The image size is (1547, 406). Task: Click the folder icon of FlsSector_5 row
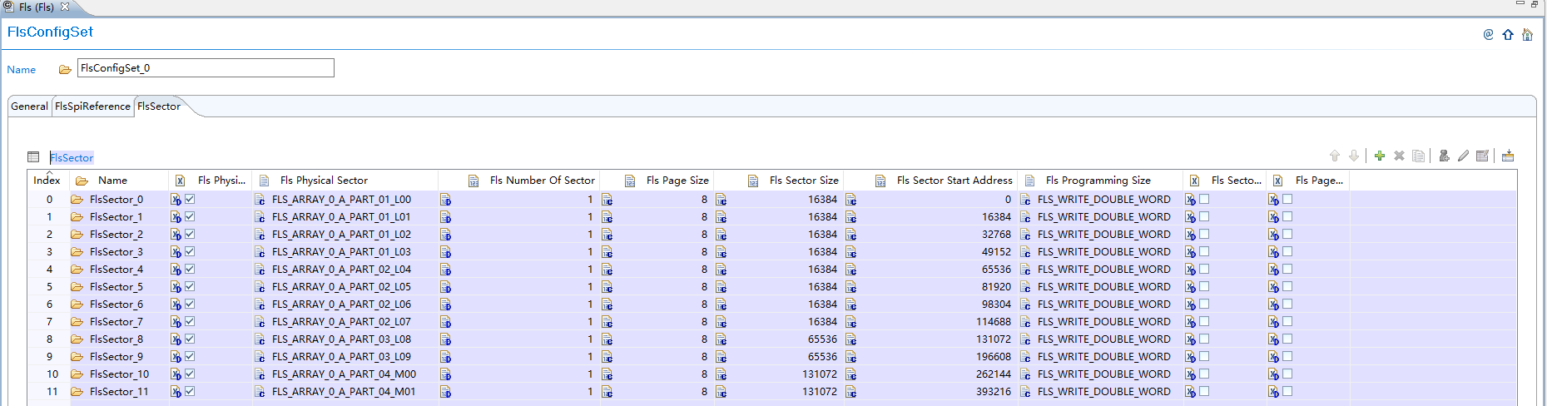pos(77,287)
